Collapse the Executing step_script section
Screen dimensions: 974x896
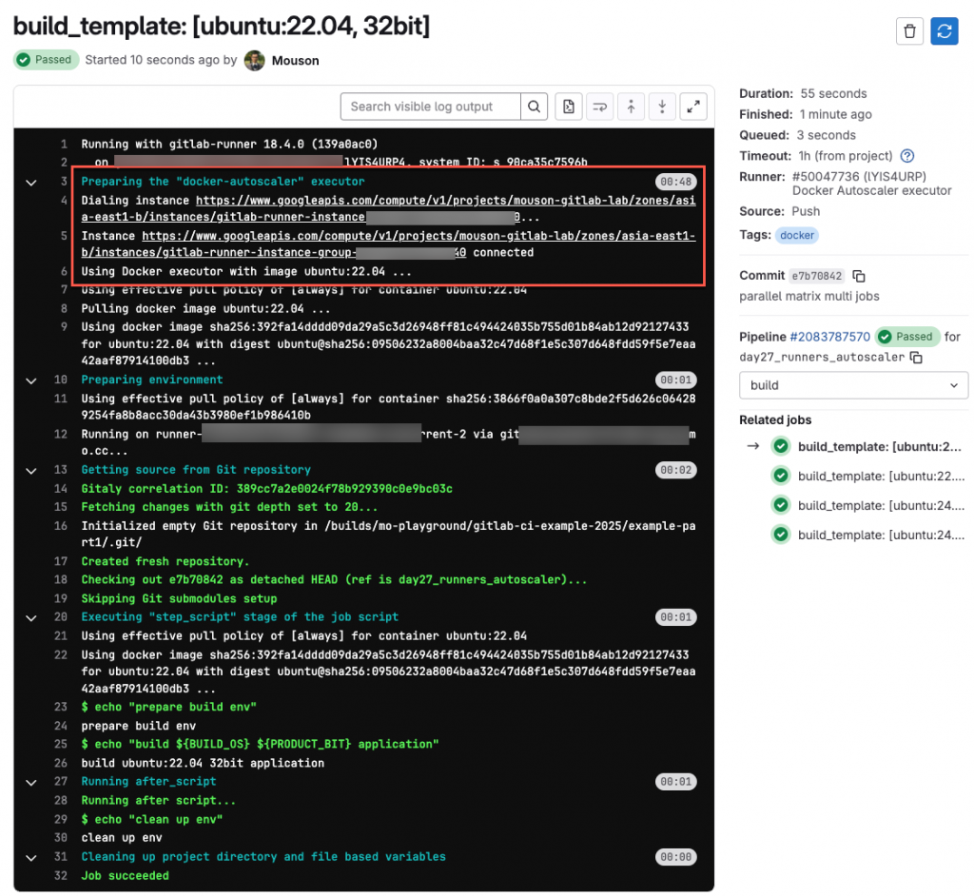click(x=31, y=618)
